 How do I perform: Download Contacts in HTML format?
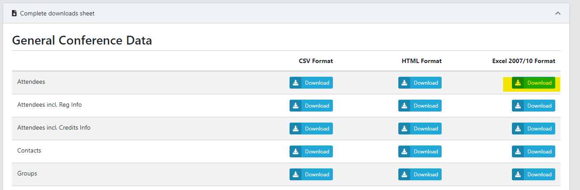(x=420, y=152)
